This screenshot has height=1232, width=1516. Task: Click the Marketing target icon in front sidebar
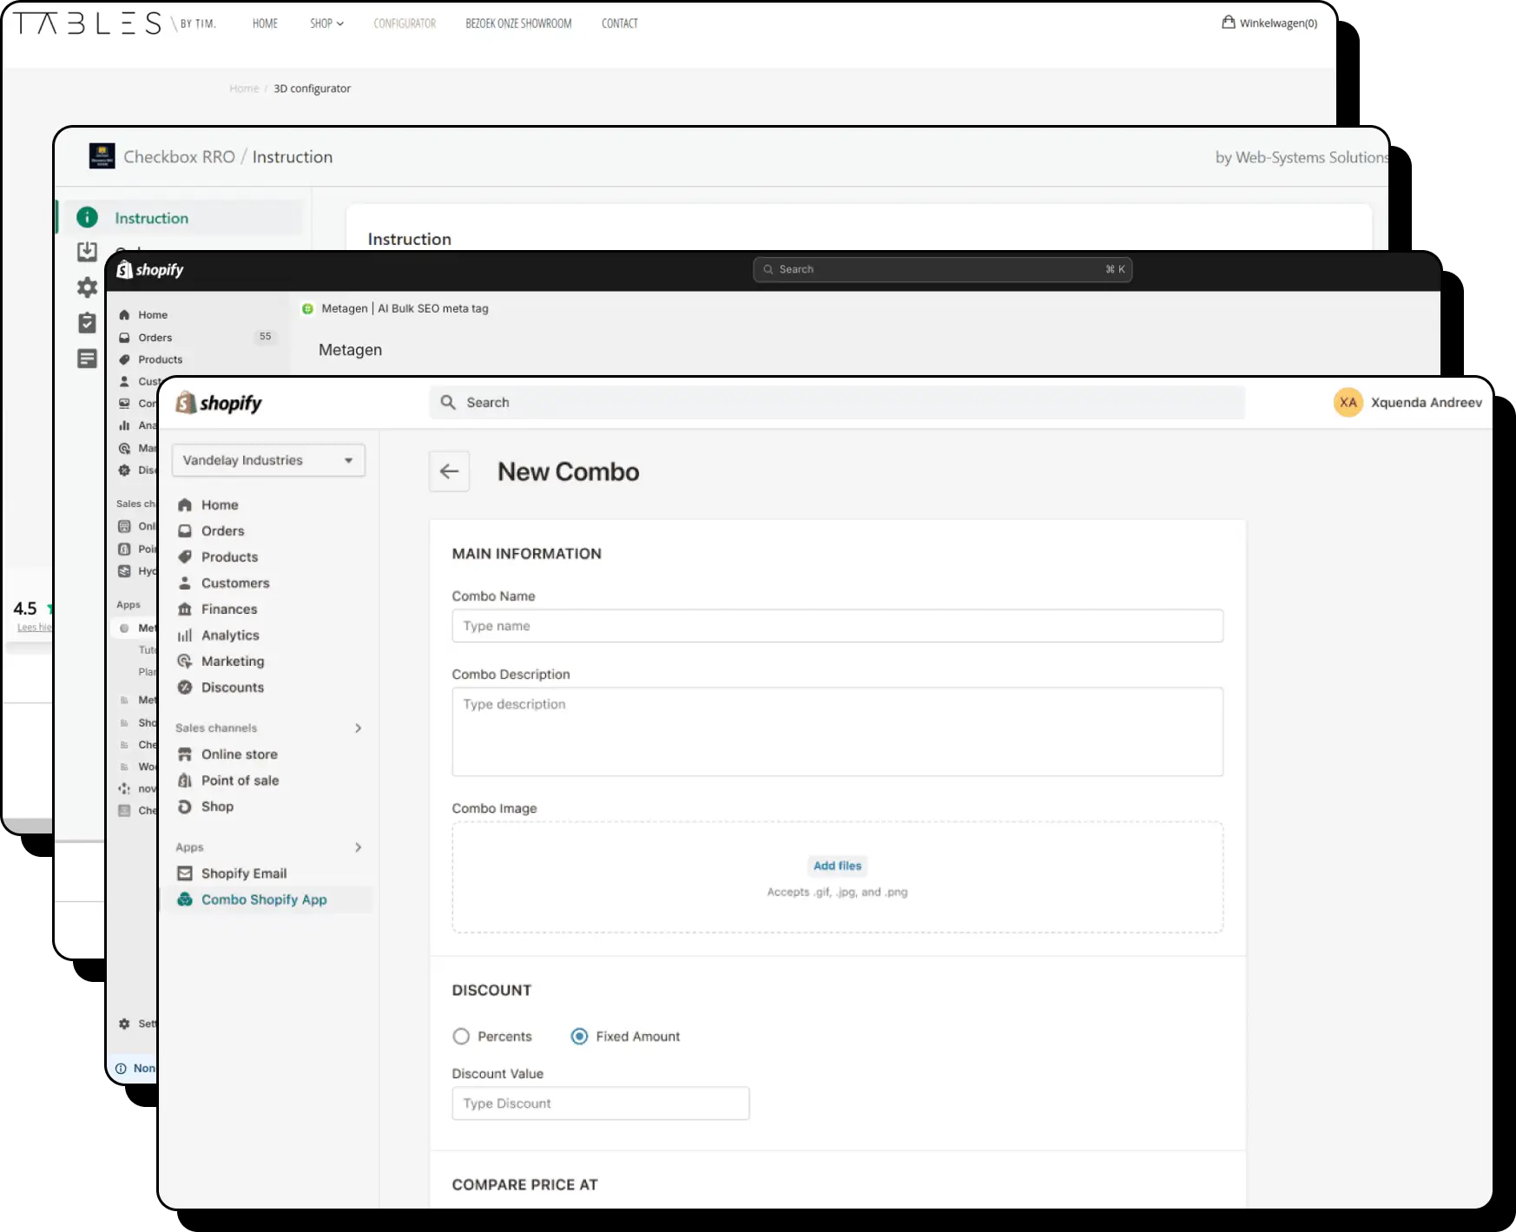(x=184, y=662)
